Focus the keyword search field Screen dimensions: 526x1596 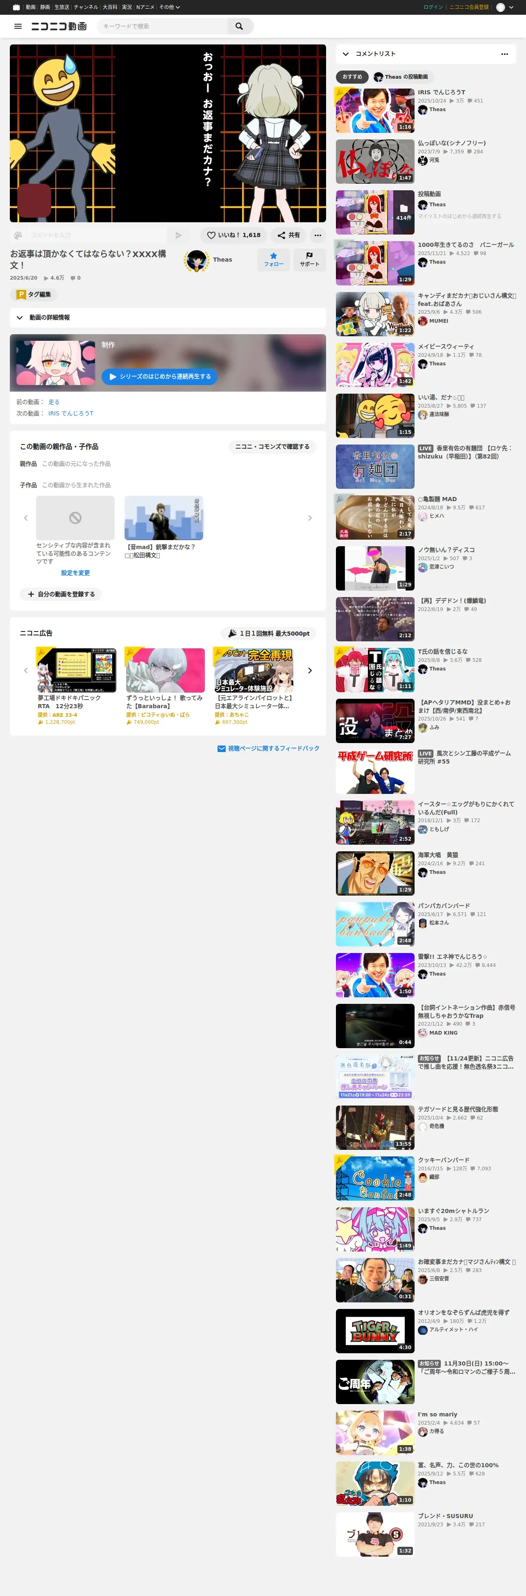[162, 26]
